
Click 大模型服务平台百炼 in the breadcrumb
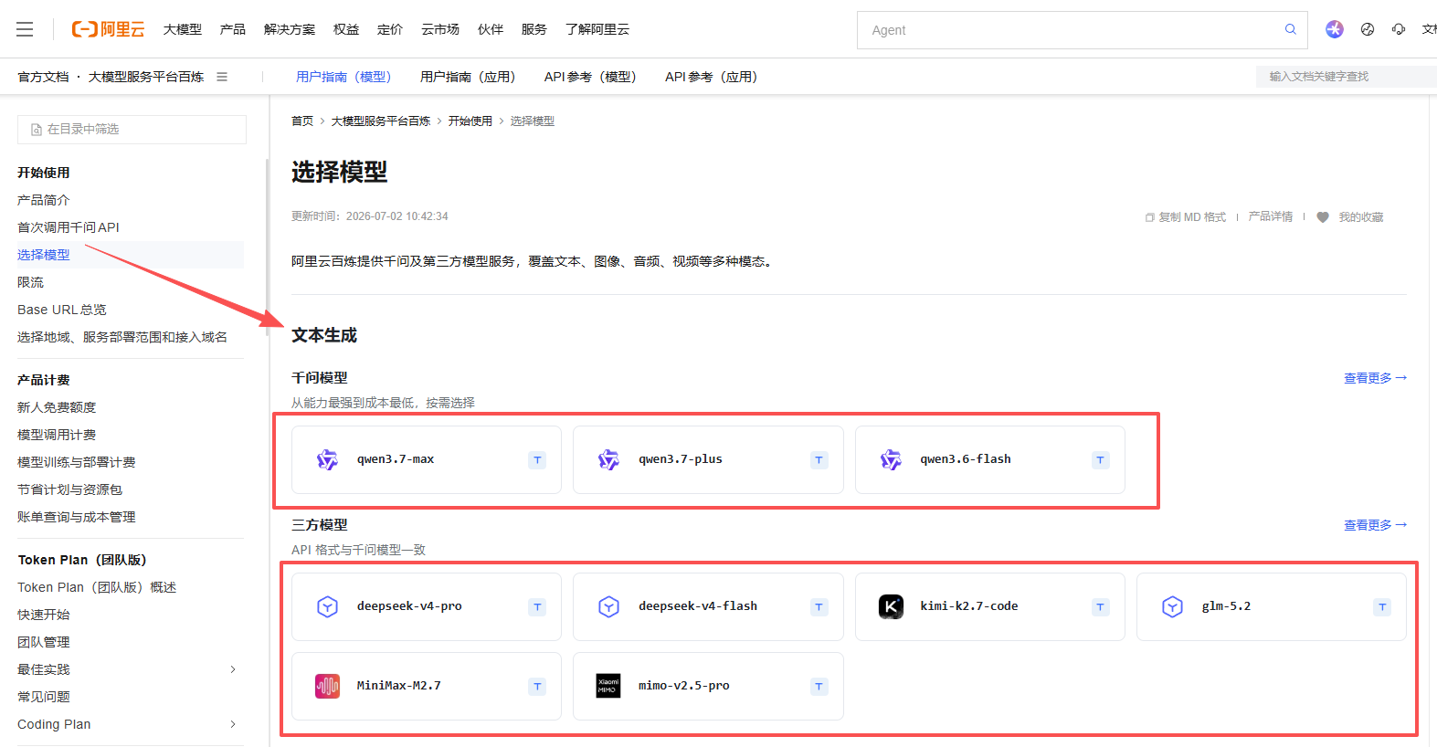point(381,121)
